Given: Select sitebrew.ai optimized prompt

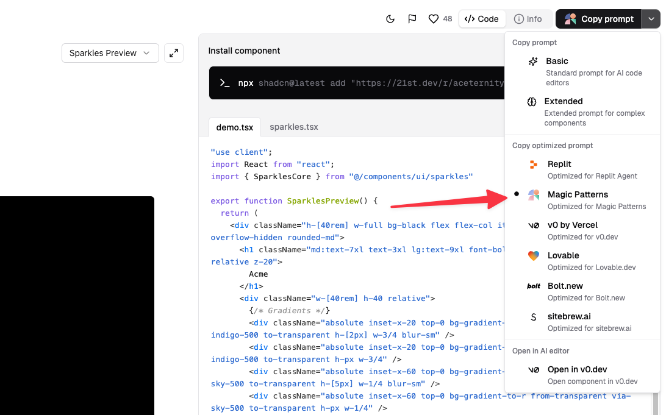Looking at the screenshot, I should tap(568, 316).
